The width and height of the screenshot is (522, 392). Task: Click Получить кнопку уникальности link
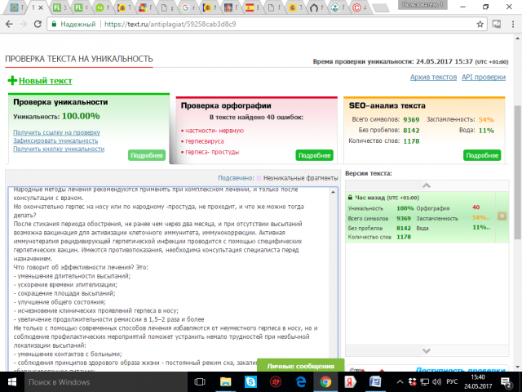tap(59, 149)
